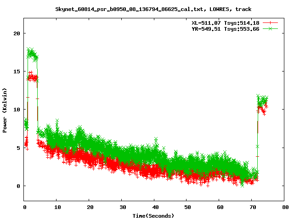Click the red XL legend line sample
Screen dimensions: 294x220
270,23
